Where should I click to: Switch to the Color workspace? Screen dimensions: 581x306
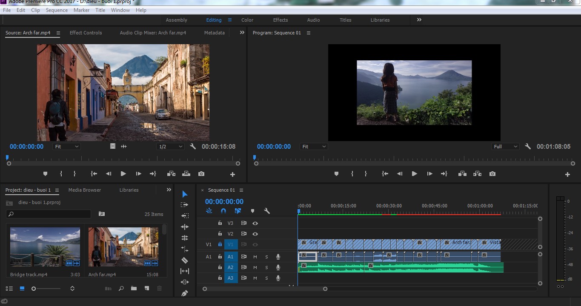[x=247, y=20]
